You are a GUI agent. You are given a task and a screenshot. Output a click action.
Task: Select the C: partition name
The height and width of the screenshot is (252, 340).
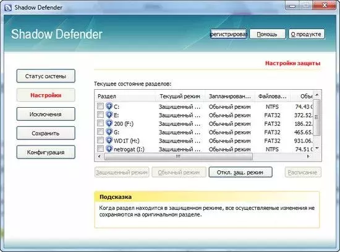(116, 106)
